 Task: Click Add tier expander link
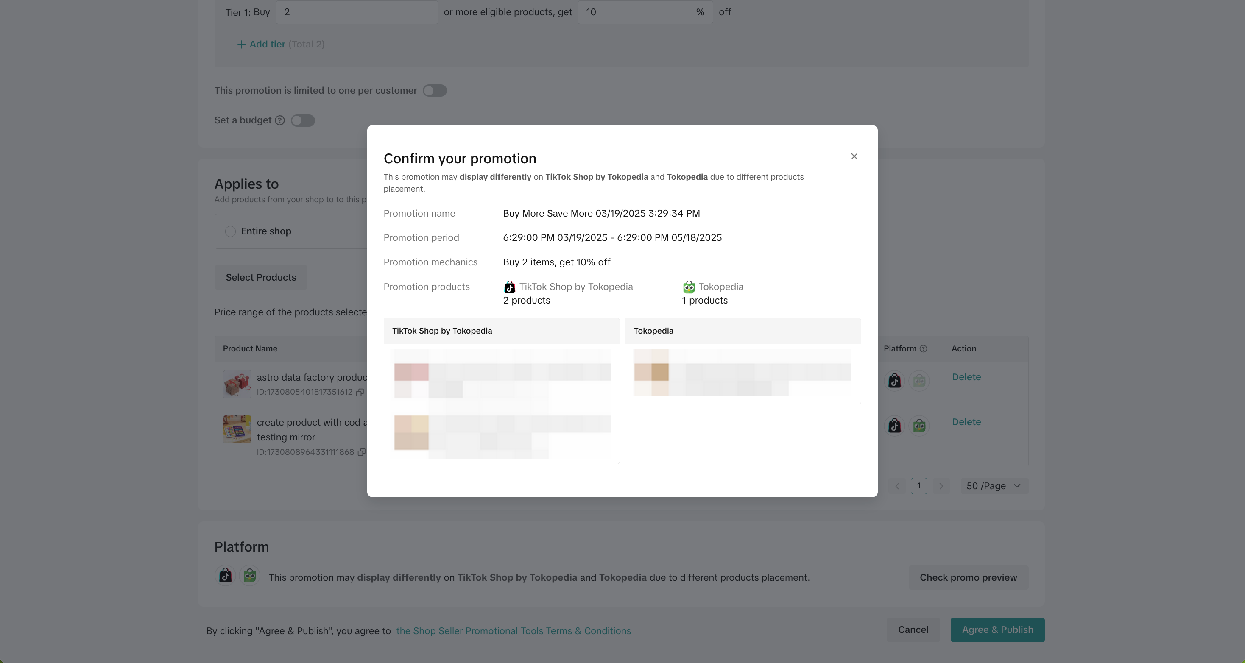(267, 45)
